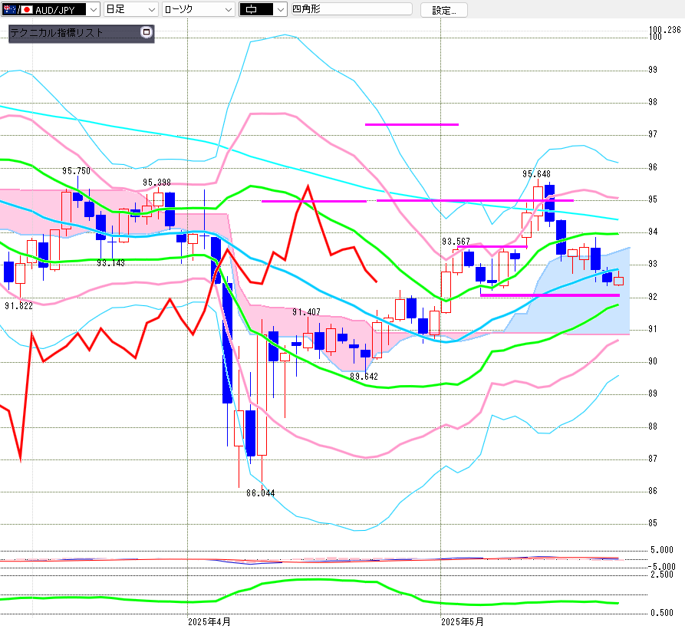Open the 中 size dropdown
Screen dimensions: 685x629
[x=263, y=9]
